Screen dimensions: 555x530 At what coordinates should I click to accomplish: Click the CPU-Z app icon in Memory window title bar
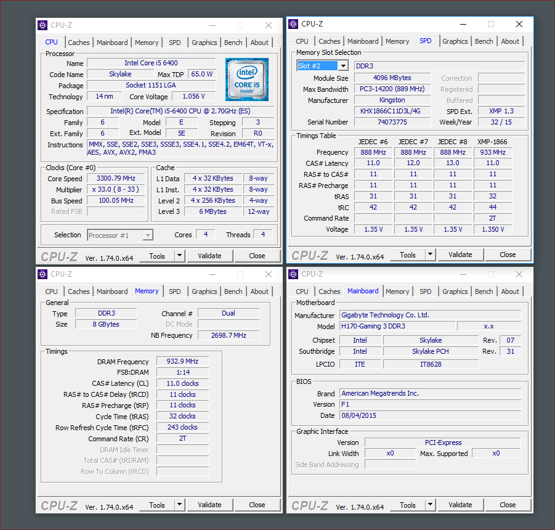[43, 274]
